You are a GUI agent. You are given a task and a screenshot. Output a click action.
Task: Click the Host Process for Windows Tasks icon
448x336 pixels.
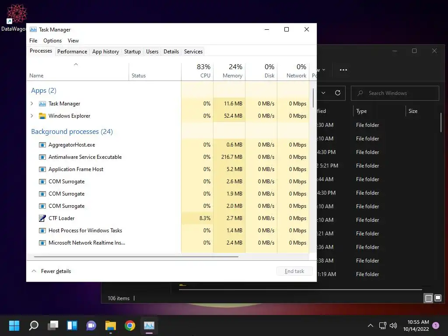pyautogui.click(x=42, y=231)
